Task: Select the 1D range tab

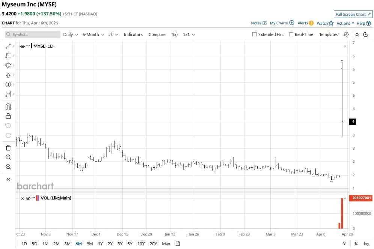Action: coord(24,244)
